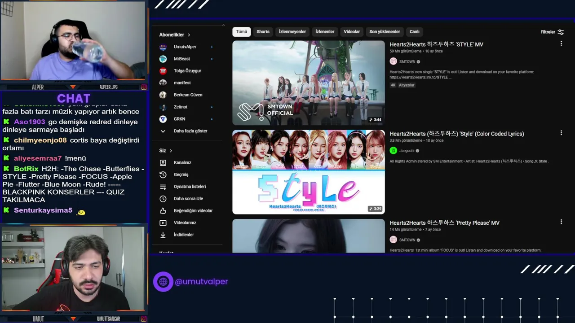
Task: Click the 4K badge on STYLE MV
Action: pyautogui.click(x=393, y=85)
